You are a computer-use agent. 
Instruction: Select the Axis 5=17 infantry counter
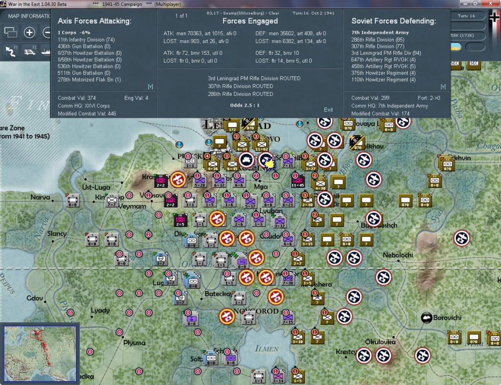(x=250, y=202)
